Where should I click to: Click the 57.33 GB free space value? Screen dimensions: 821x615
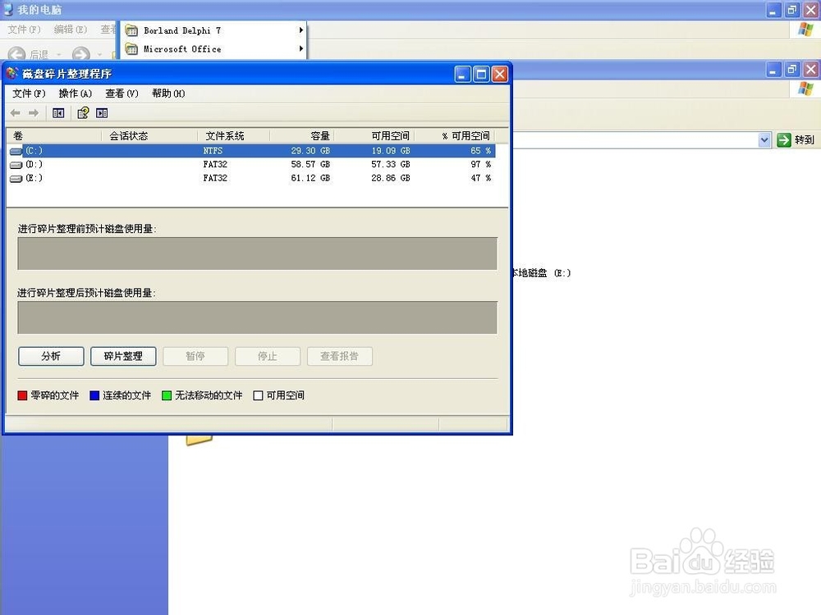click(x=391, y=164)
